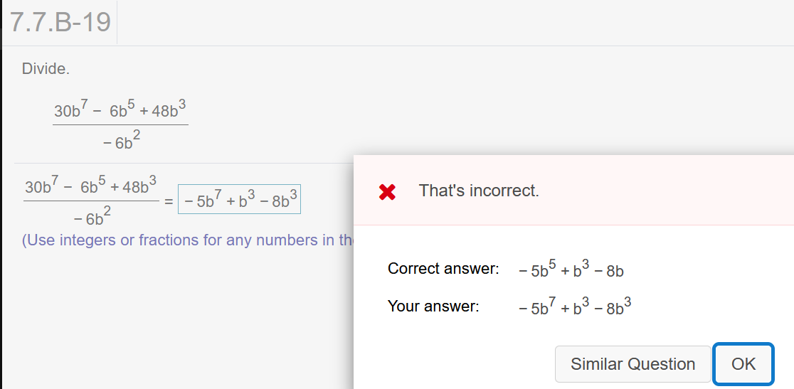Select the "That's incorrect." message text
794x389 pixels.
click(x=479, y=191)
